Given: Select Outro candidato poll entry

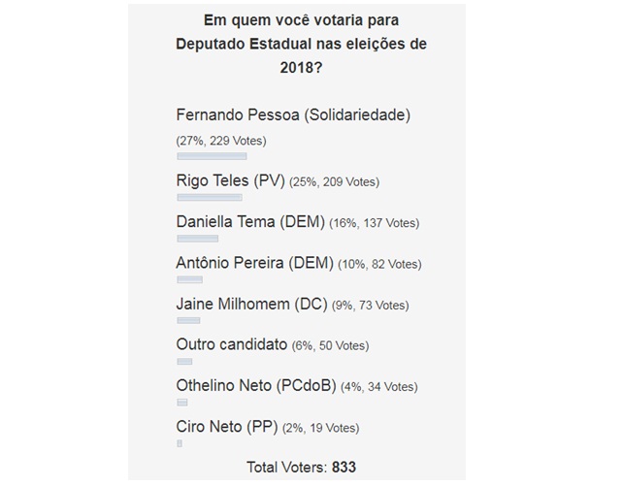Looking at the screenshot, I should click(232, 344).
